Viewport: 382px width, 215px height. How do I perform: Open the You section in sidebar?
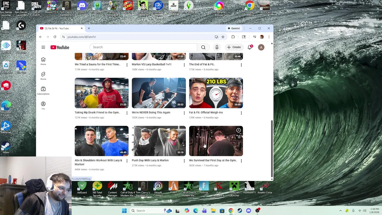pos(43,105)
